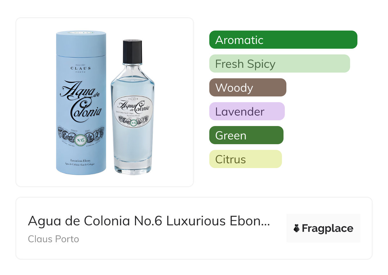Image resolution: width=388 pixels, height=275 pixels.
Task: Click the Fragplace logo icon
Action: pyautogui.click(x=297, y=228)
